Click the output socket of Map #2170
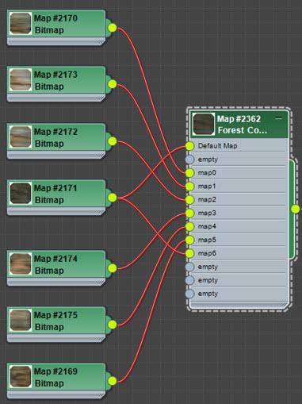Viewport: 302px width, 404px height. (113, 28)
